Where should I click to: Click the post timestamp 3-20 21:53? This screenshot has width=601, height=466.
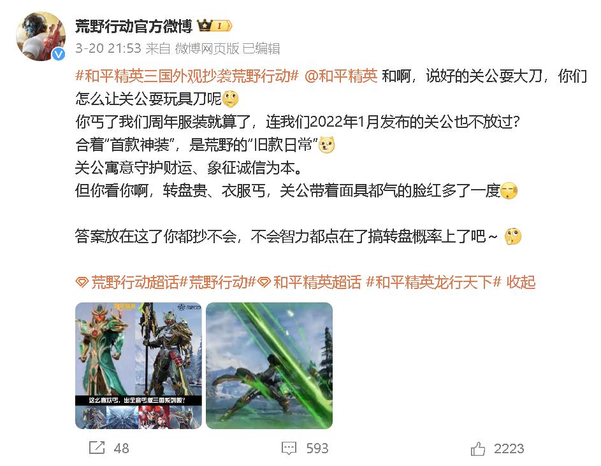(108, 48)
